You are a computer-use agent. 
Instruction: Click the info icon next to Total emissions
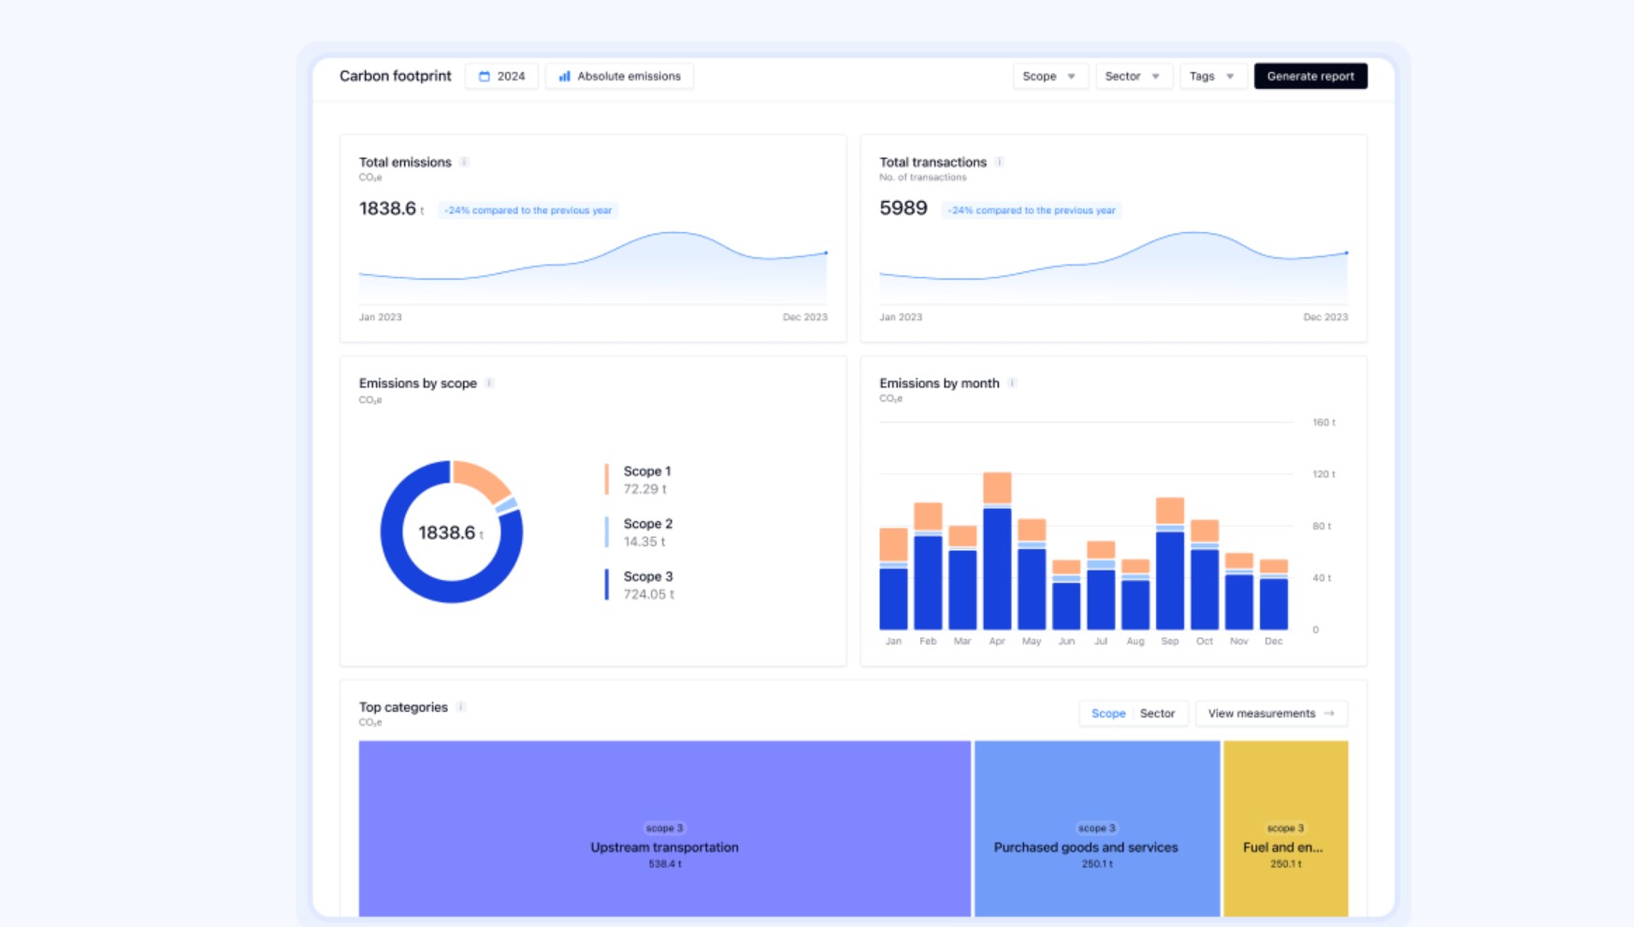point(464,162)
